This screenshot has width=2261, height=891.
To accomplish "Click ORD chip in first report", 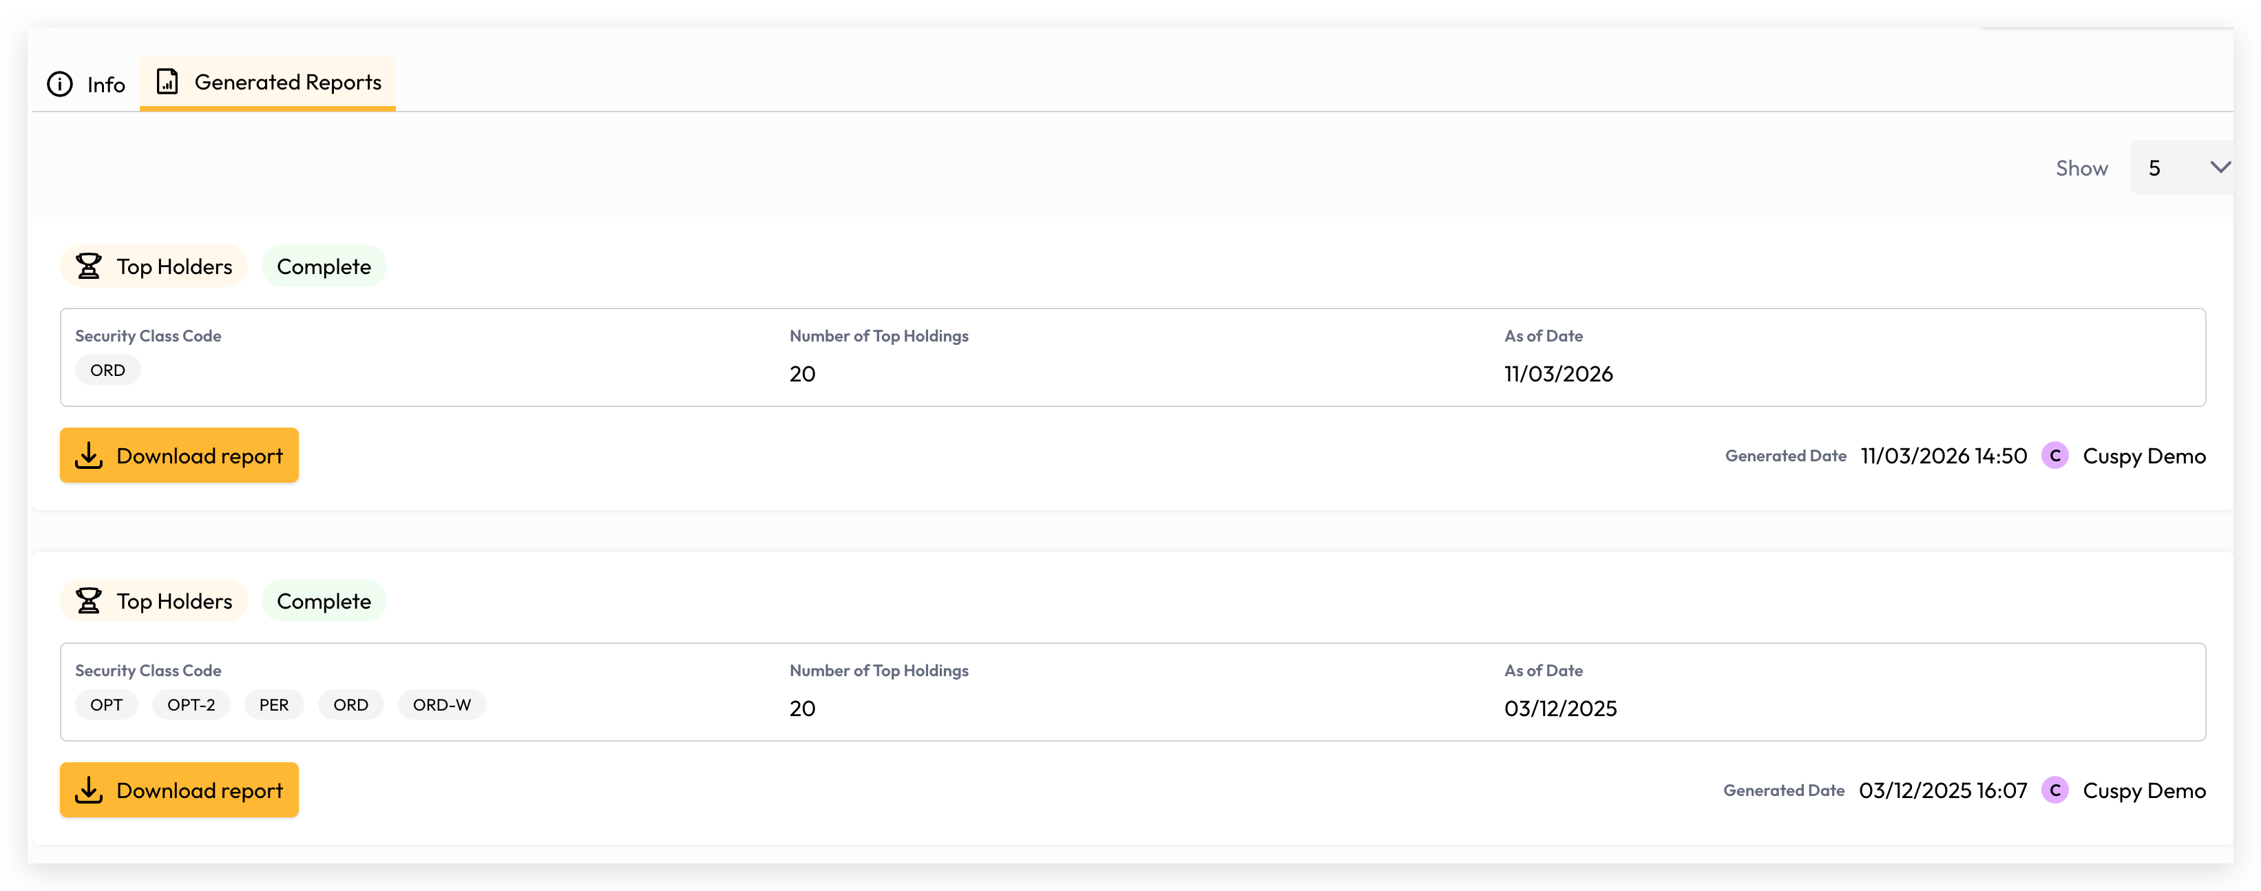I will pyautogui.click(x=108, y=370).
